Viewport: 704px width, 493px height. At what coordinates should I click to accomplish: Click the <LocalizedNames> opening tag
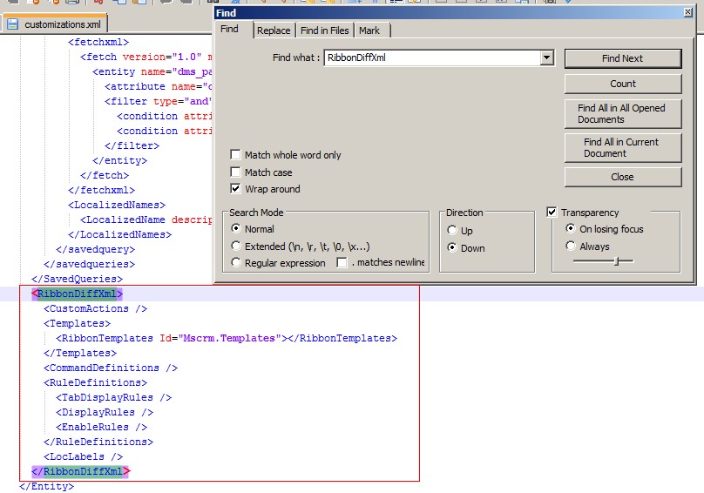pyautogui.click(x=117, y=205)
